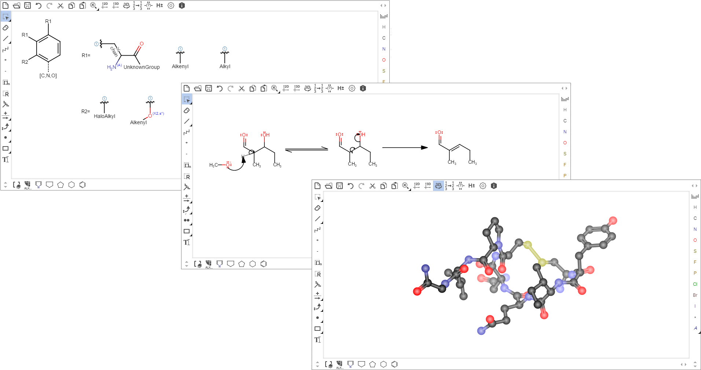
Task: Open the settings gear in the middle sketcher toolbar
Action: click(x=352, y=88)
